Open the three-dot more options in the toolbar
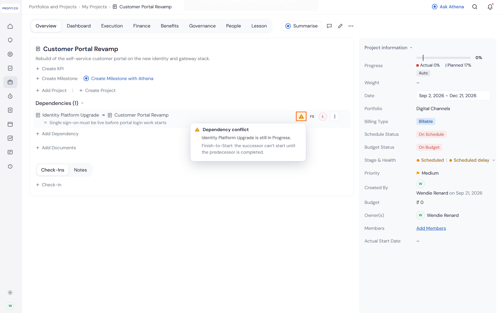 [x=351, y=26]
